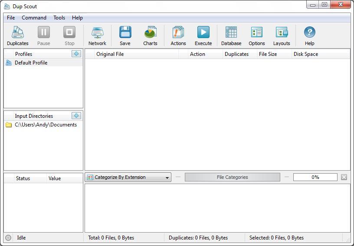Click the Help question-mark toolbar icon

click(309, 36)
